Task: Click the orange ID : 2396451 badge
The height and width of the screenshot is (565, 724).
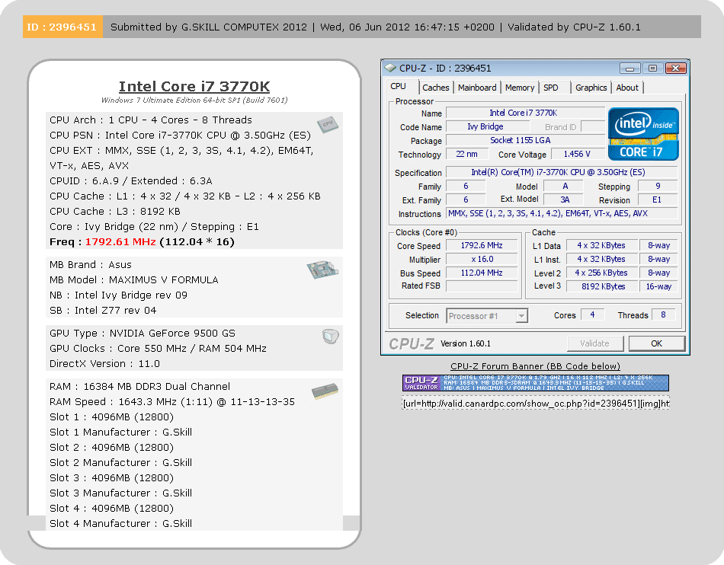Action: pyautogui.click(x=62, y=27)
